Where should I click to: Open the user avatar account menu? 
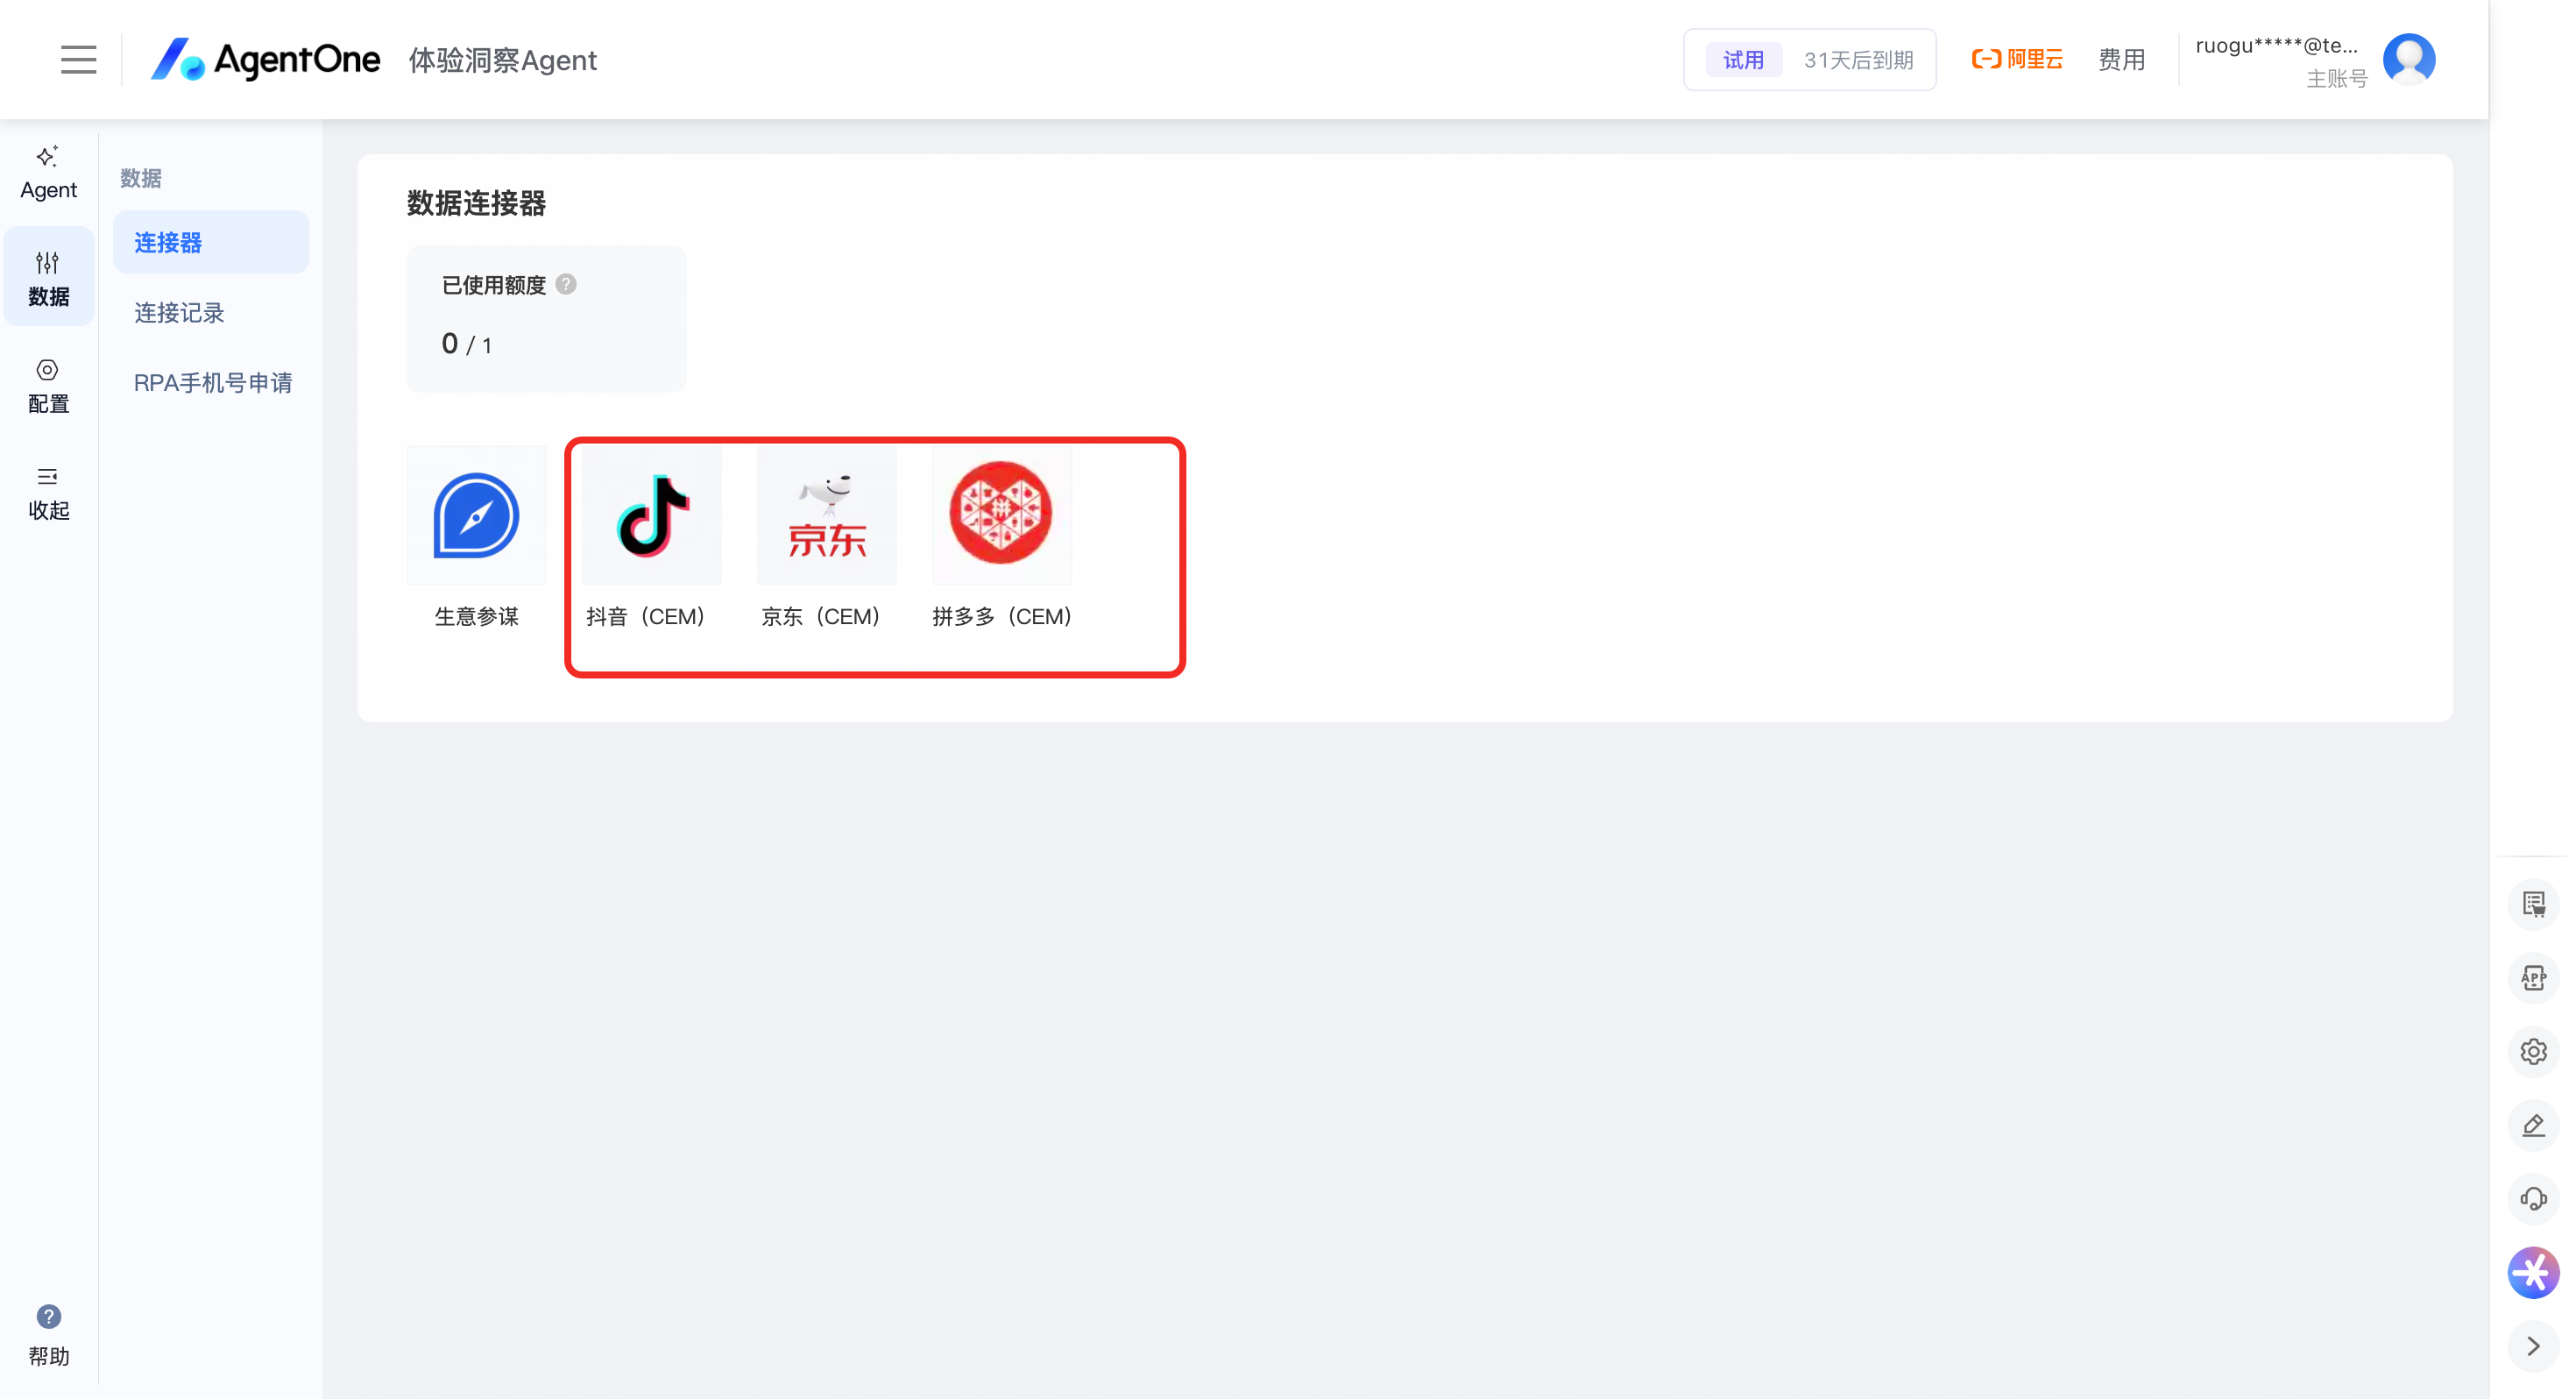(x=2409, y=60)
